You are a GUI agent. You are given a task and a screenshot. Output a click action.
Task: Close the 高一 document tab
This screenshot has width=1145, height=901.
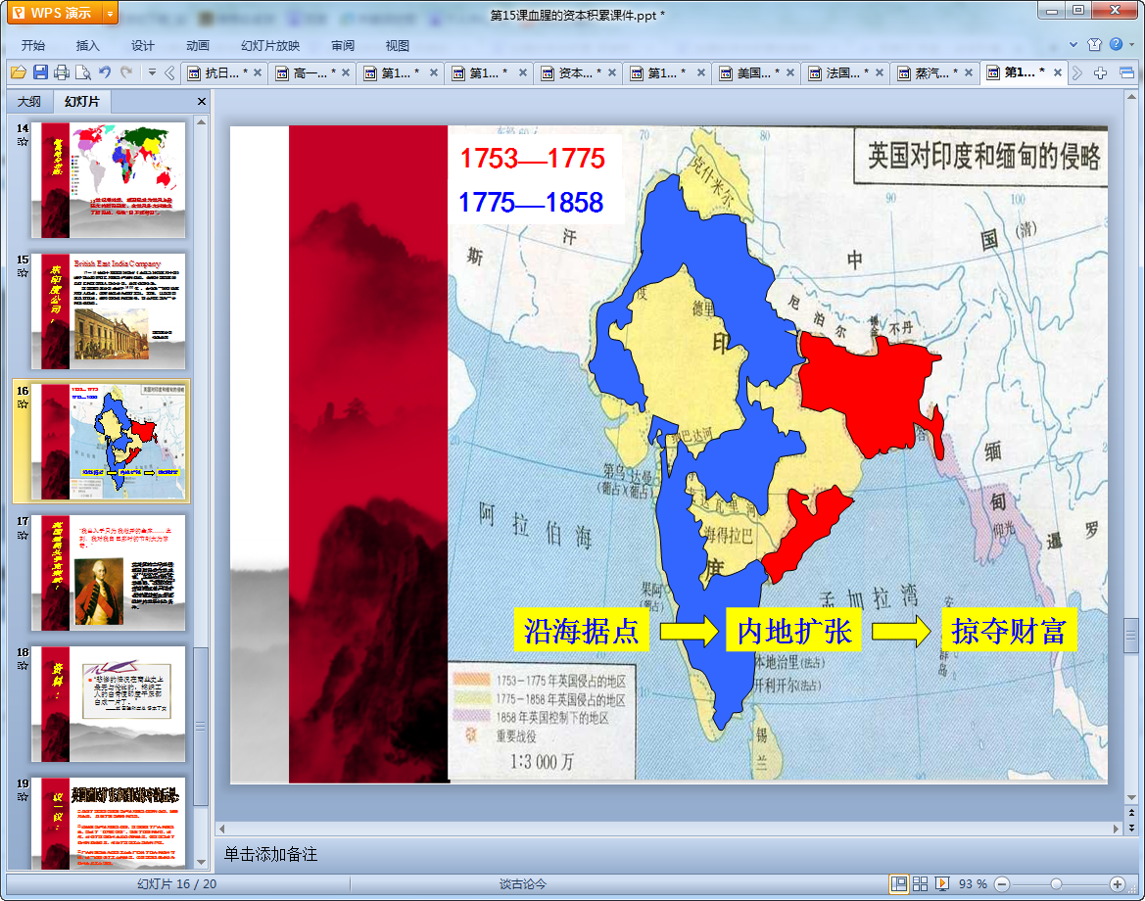pos(346,72)
